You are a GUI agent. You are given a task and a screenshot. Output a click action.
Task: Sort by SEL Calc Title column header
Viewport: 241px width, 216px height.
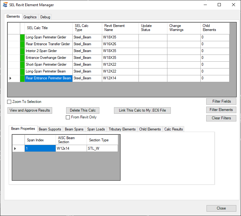coord(48,28)
